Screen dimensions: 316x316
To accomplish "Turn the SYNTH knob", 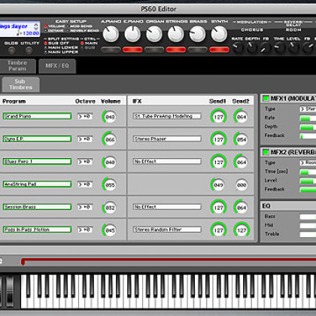I will (219, 35).
